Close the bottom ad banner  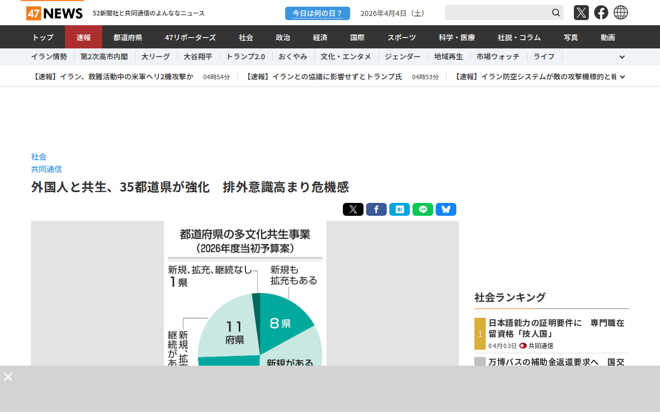click(8, 377)
